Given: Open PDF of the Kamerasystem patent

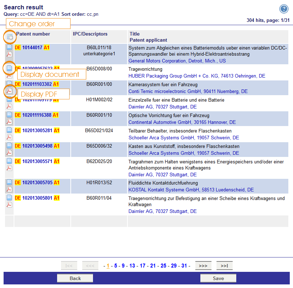Looking at the screenshot, I should tap(9, 91).
